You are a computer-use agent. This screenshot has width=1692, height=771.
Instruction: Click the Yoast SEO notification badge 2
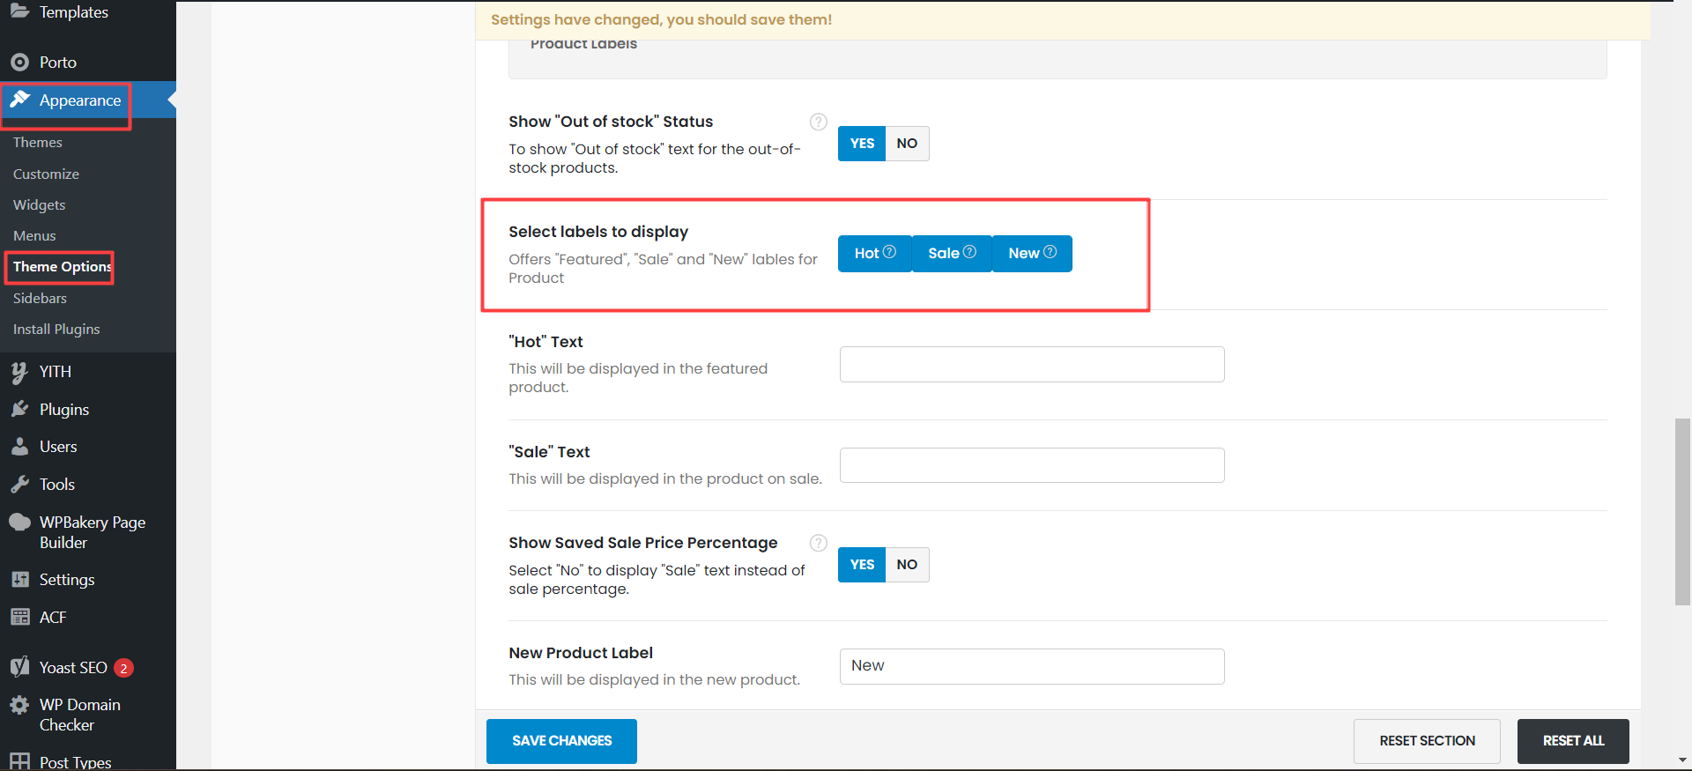click(123, 668)
